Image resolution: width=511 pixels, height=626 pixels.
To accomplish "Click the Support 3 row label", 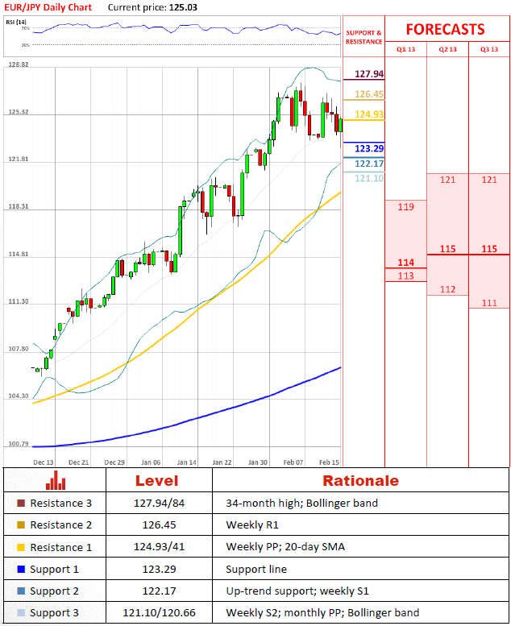I will point(54,613).
